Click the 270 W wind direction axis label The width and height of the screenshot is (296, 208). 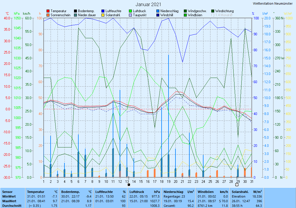tap(280, 58)
